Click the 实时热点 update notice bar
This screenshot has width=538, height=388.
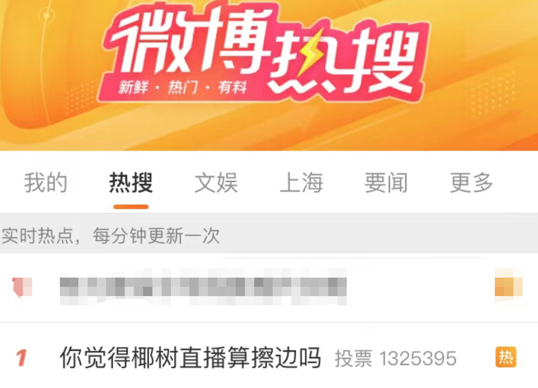point(269,236)
